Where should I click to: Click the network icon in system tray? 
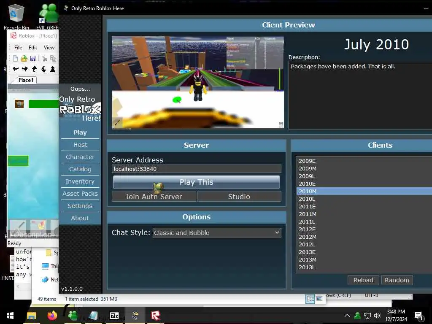pos(367,316)
